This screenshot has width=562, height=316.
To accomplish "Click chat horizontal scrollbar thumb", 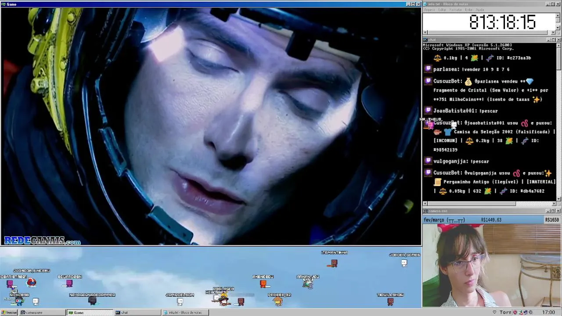I will 472,204.
